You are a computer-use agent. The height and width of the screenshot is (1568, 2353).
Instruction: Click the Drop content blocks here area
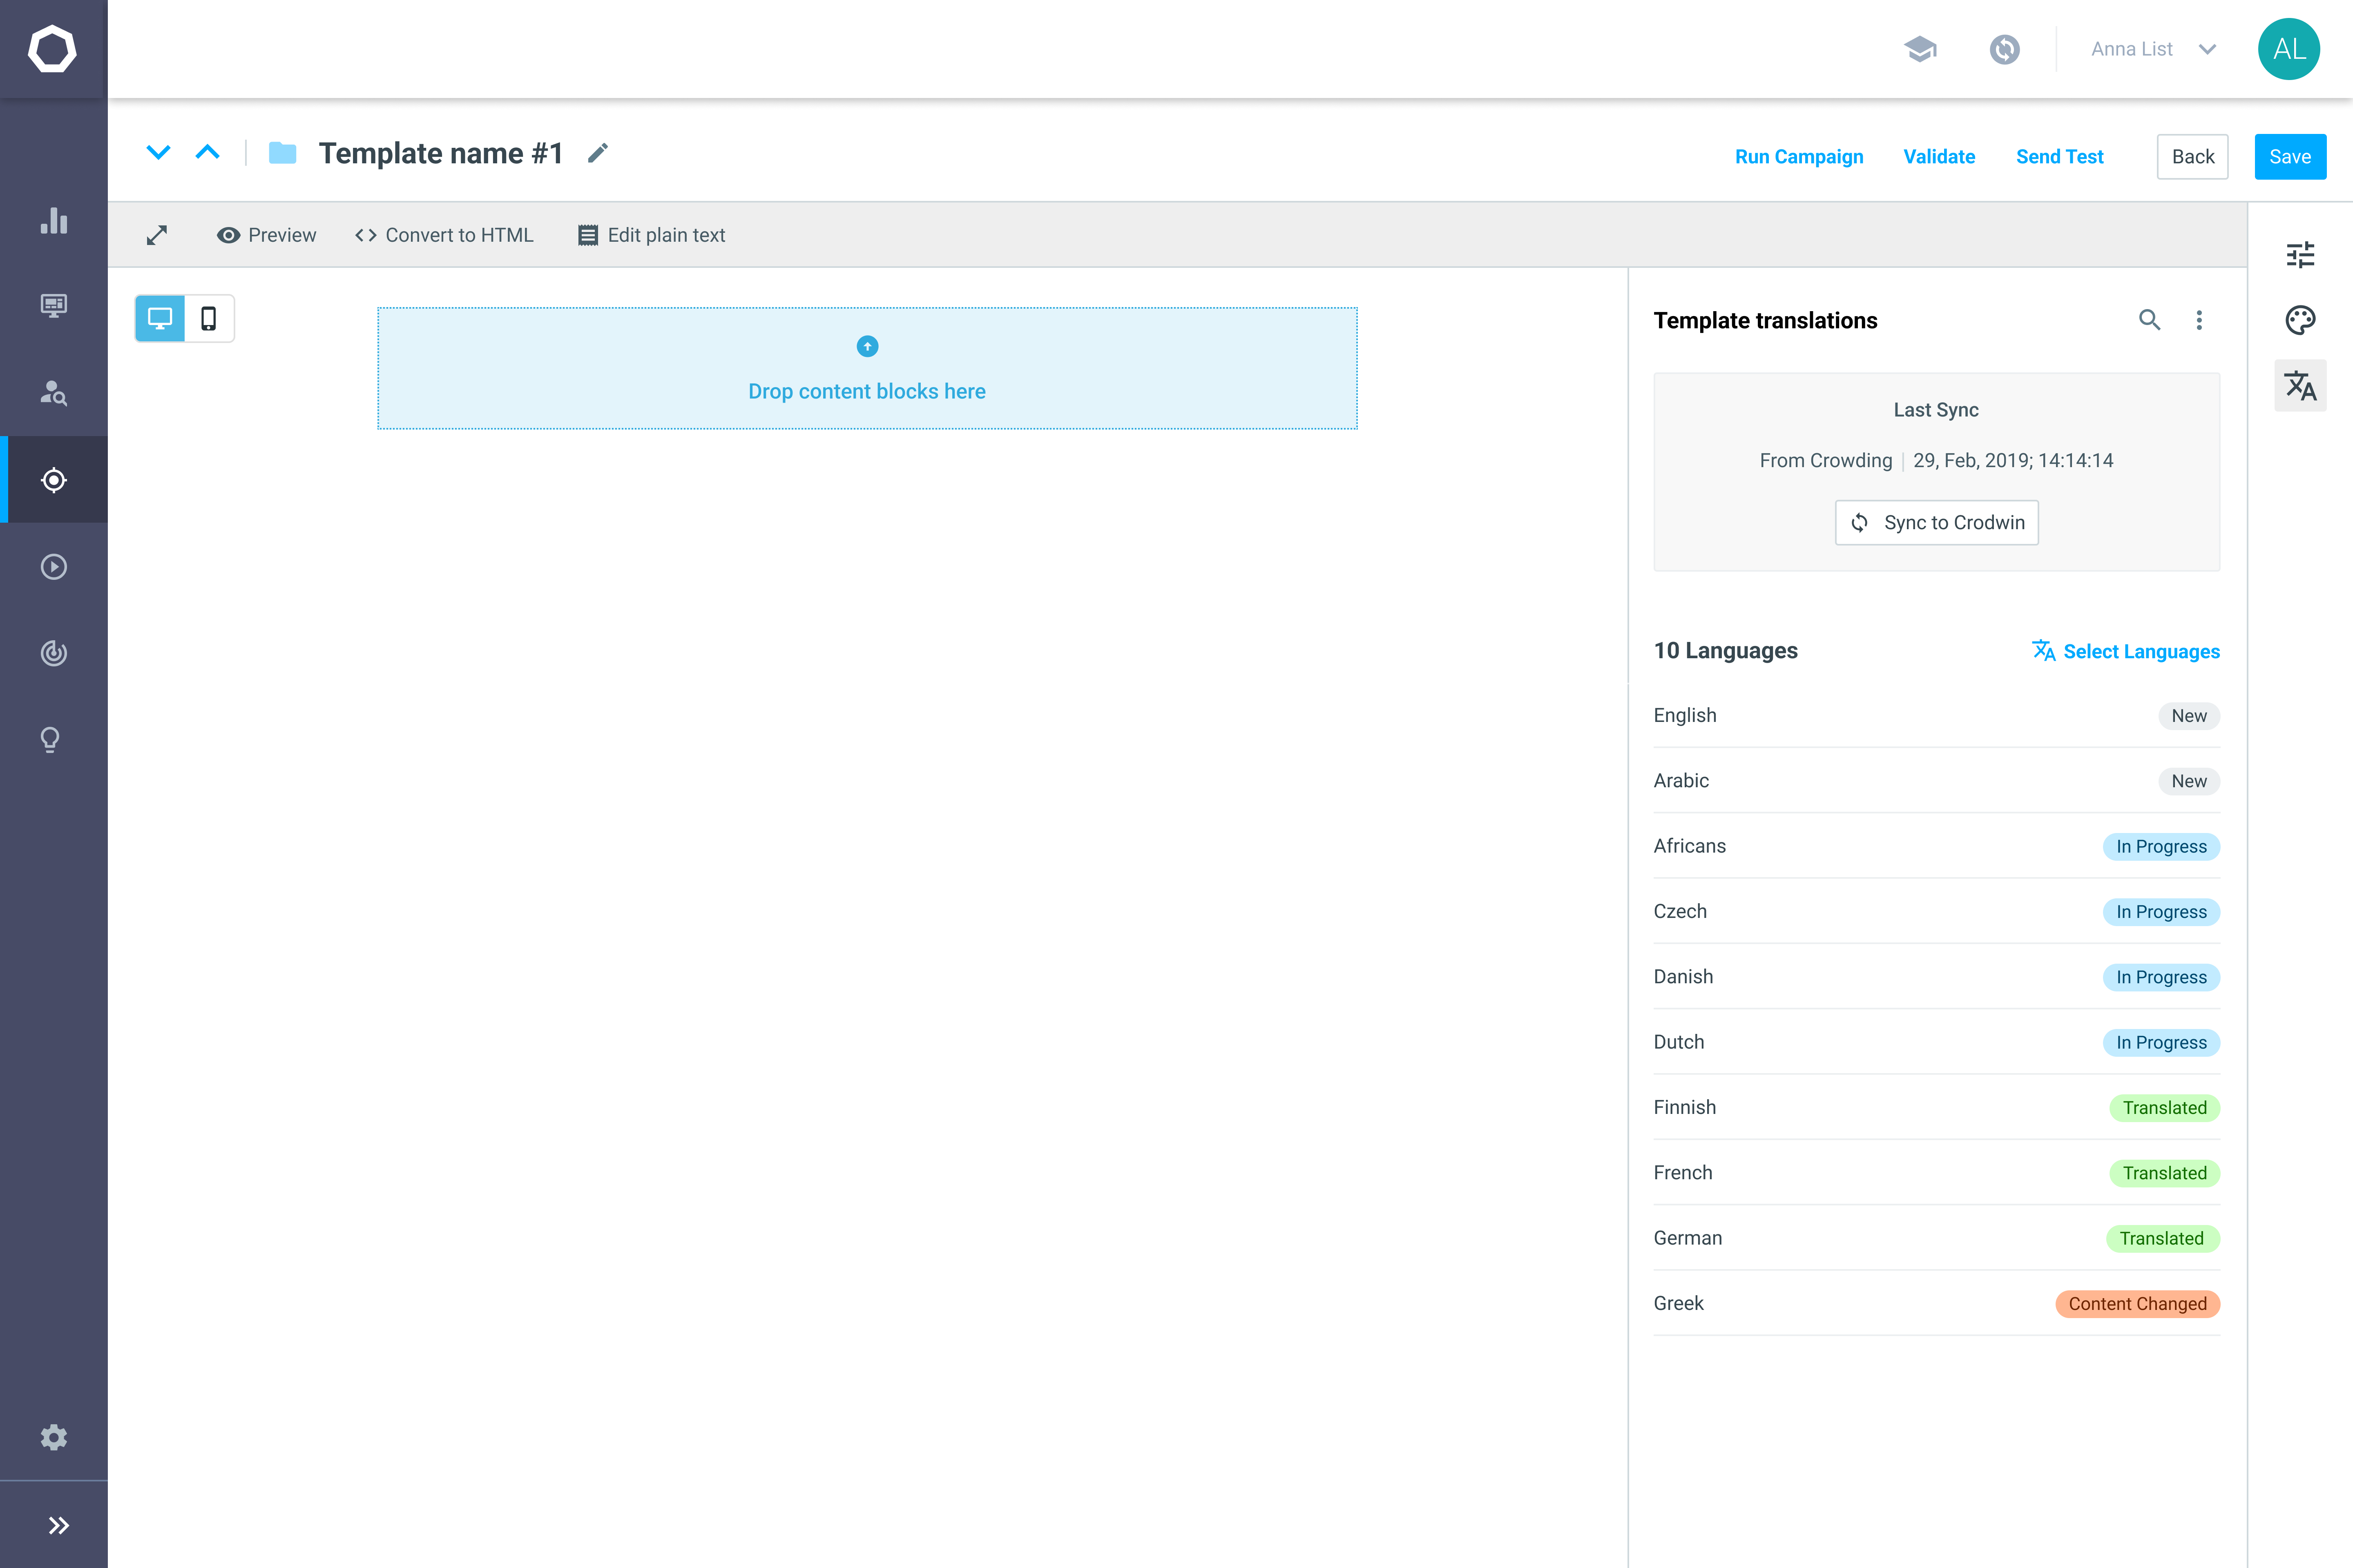(867, 368)
